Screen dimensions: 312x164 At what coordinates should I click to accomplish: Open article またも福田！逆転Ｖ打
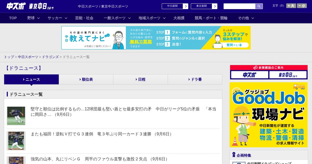coord(102,134)
